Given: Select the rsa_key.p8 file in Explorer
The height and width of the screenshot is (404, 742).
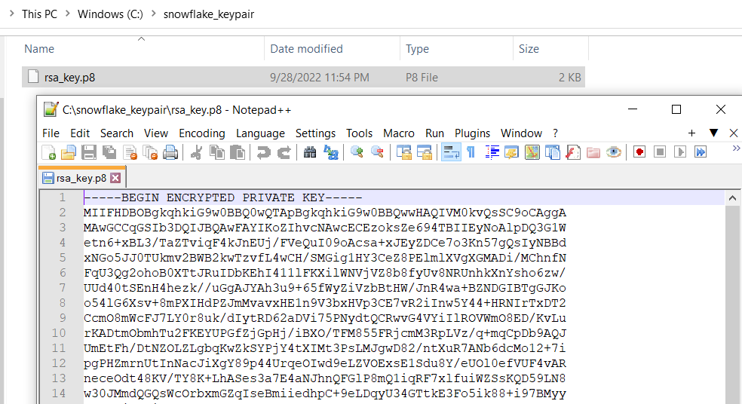Looking at the screenshot, I should tap(71, 77).
